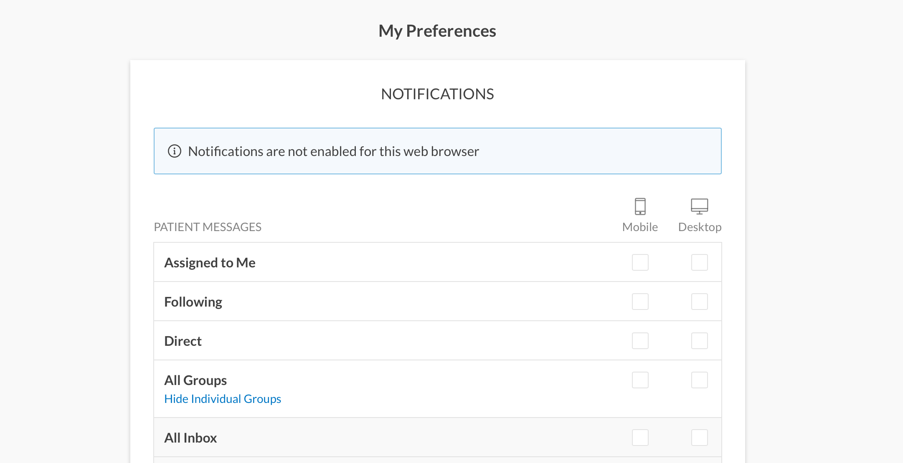903x463 pixels.
Task: Check Desktop checkbox for All Inbox
Action: 699,438
